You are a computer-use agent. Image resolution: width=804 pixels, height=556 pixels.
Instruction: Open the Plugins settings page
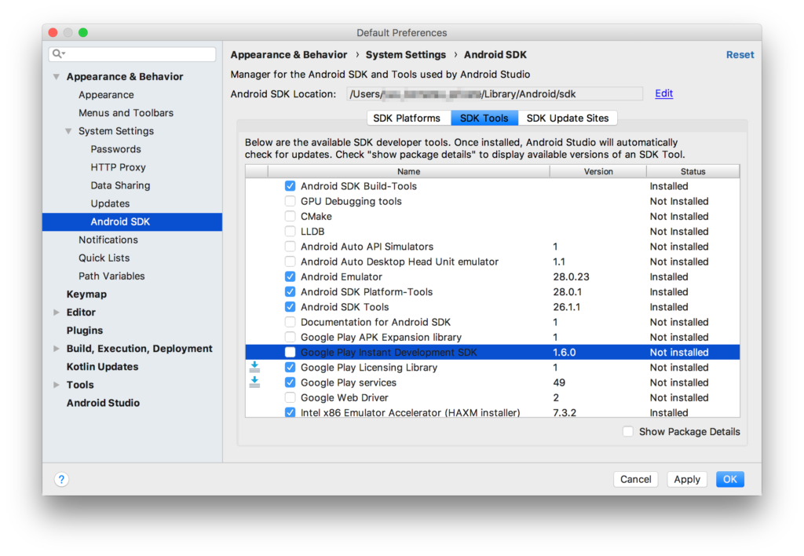(85, 331)
